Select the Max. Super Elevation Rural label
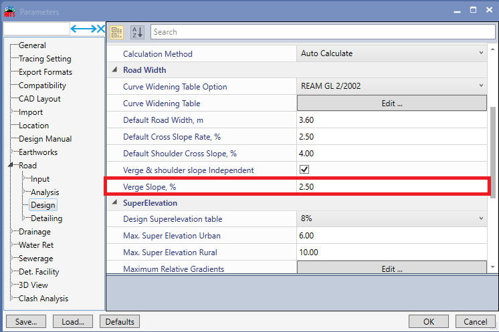Viewport: 499px width, 332px height. (x=170, y=253)
